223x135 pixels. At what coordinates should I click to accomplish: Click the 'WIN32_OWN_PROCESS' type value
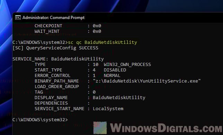point(127,65)
